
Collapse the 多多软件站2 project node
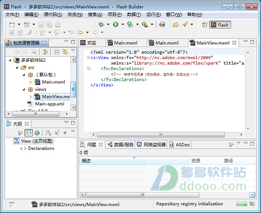click(x=10, y=60)
